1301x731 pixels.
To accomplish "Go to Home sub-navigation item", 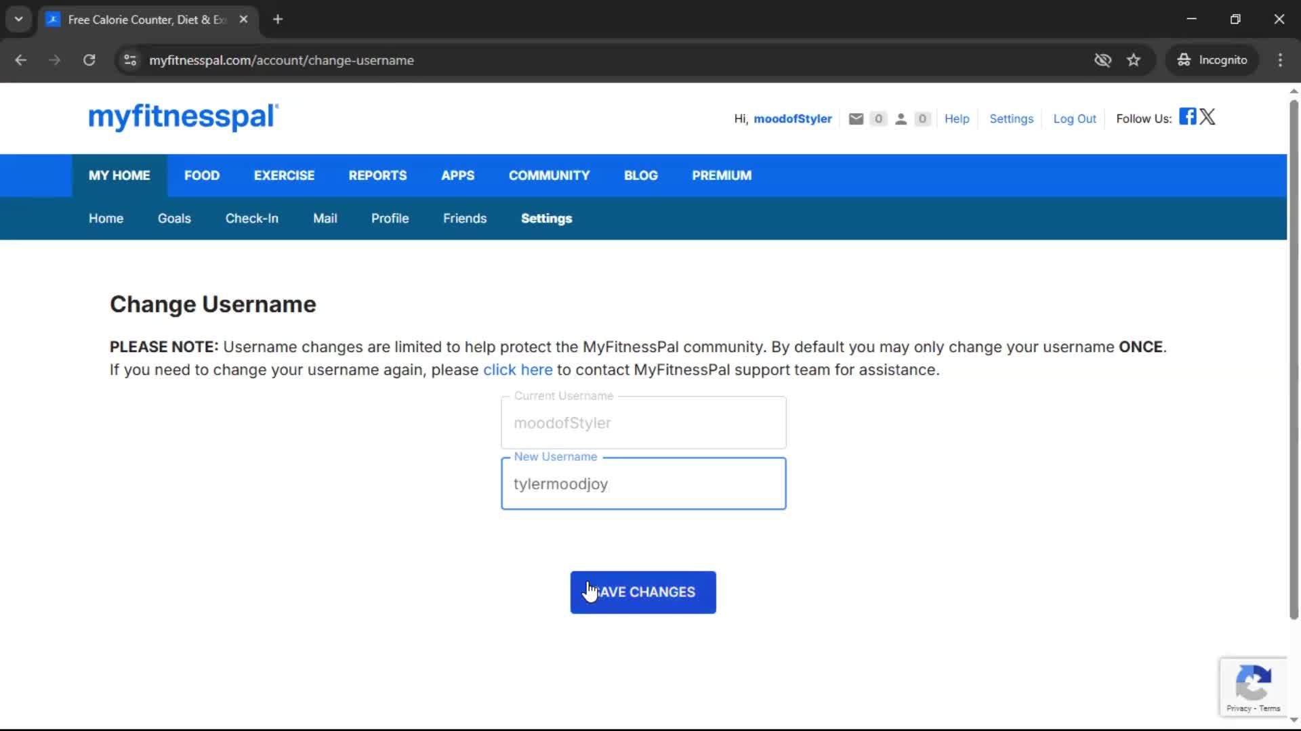I will coord(106,219).
